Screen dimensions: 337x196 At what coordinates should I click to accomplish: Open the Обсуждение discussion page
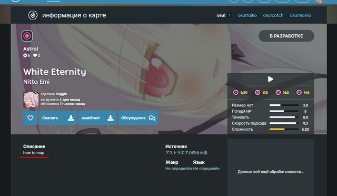click(x=138, y=117)
